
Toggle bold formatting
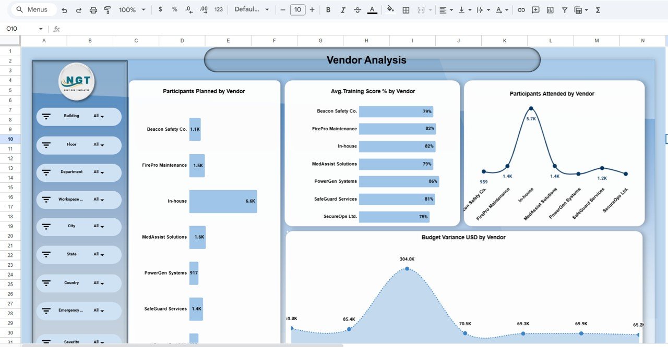pos(328,9)
